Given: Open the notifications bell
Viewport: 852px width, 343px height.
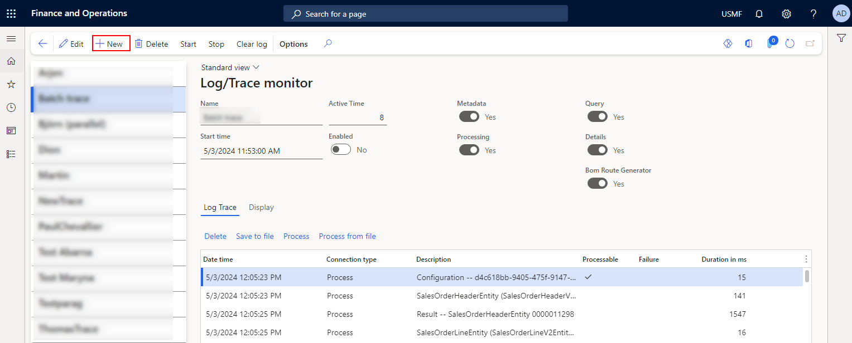Looking at the screenshot, I should pos(759,14).
